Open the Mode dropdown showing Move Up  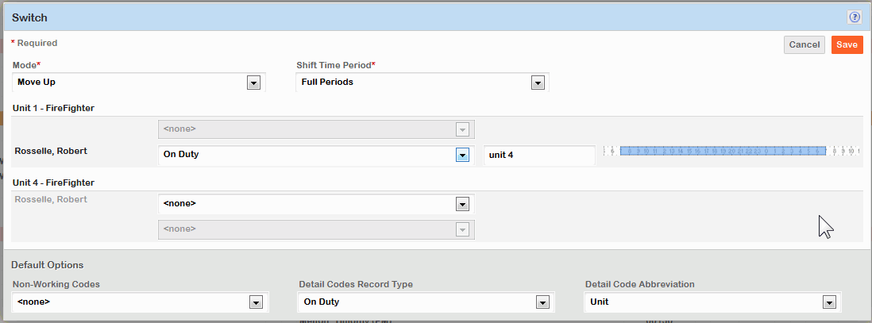tap(254, 83)
